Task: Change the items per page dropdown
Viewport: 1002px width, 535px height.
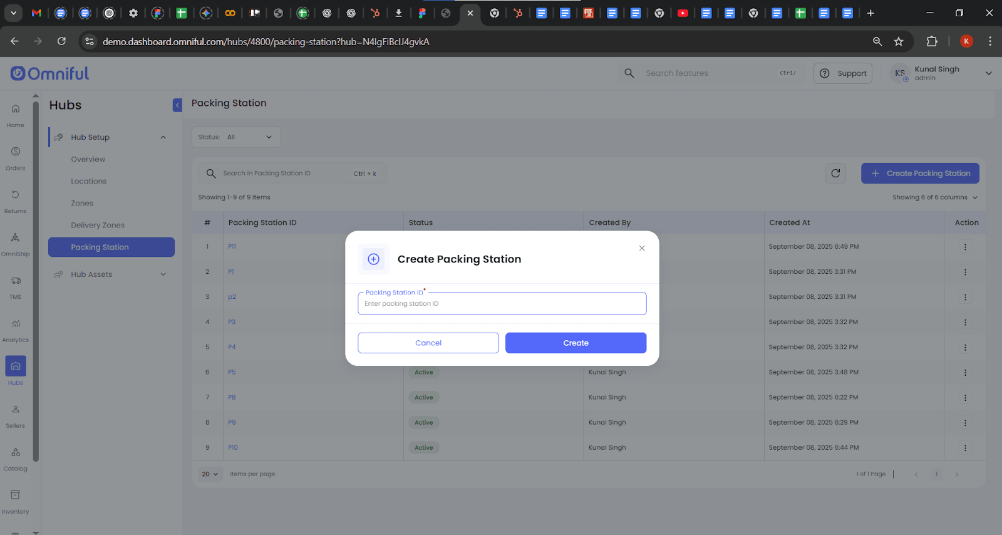Action: (210, 474)
